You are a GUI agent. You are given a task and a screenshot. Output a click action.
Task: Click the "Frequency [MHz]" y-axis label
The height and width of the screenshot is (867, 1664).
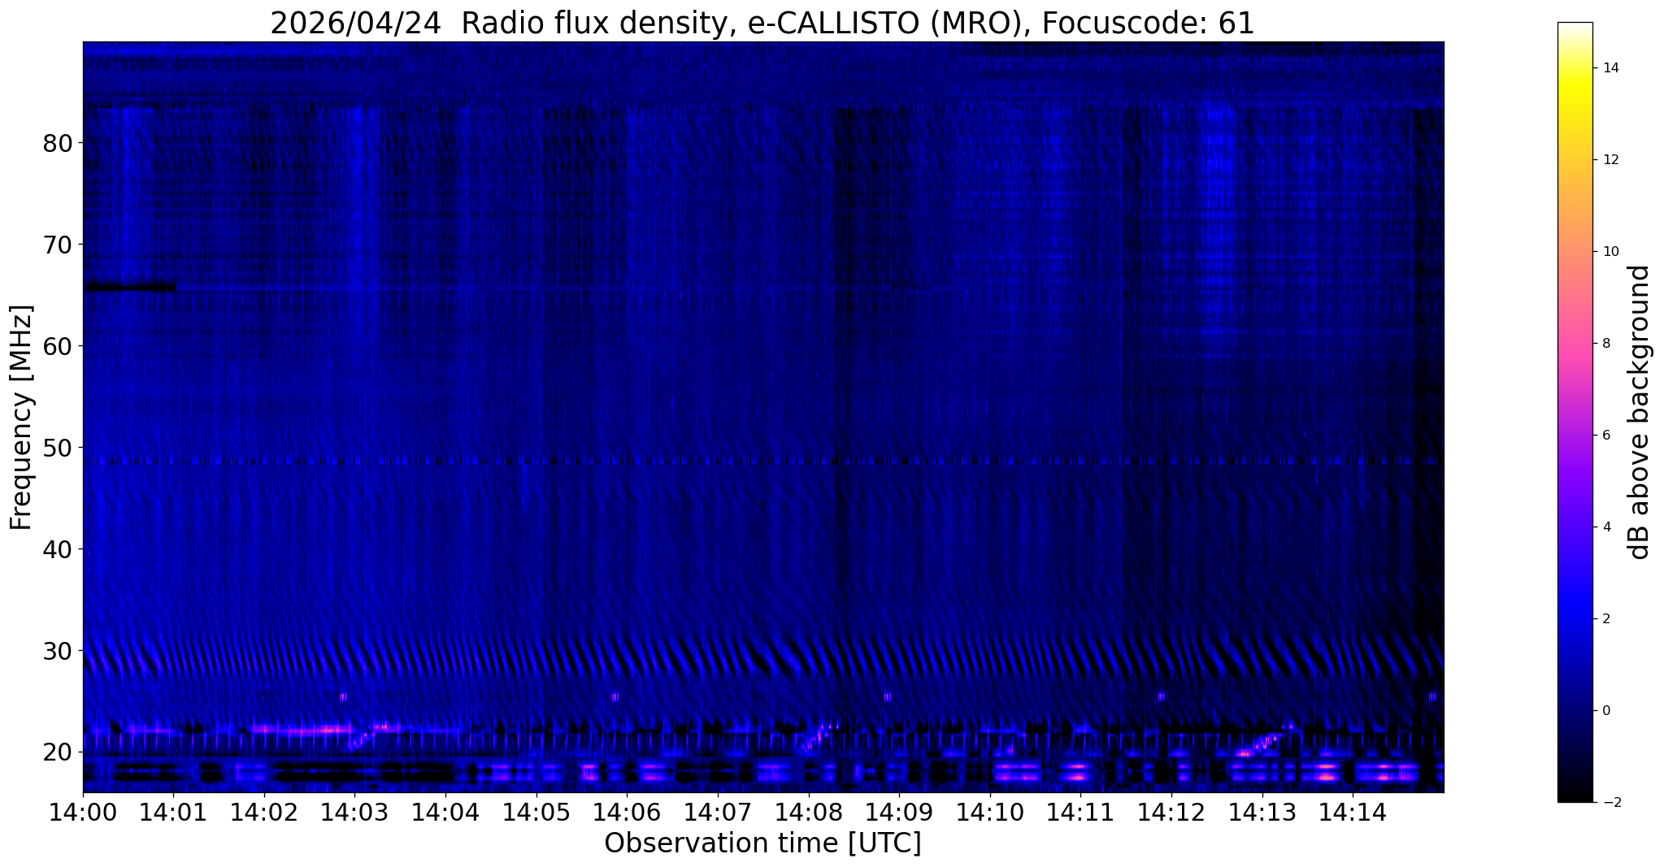[x=21, y=418]
